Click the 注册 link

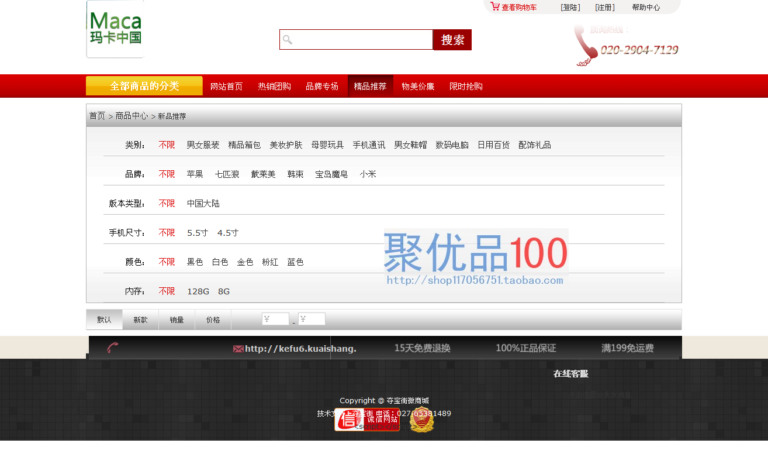[605, 8]
